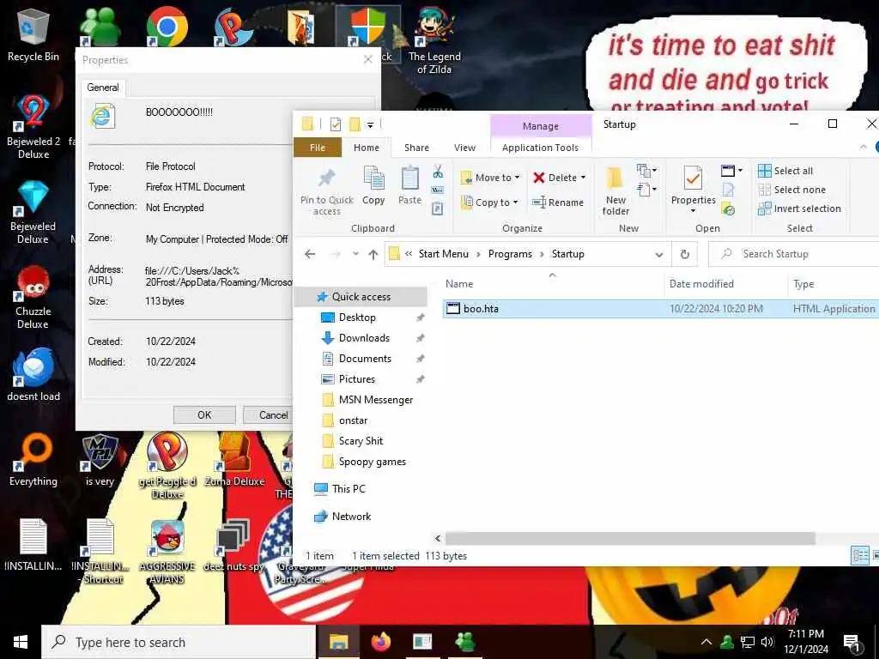Viewport: 879px width, 659px height.
Task: Click the Copy icon in the ribbon
Action: point(373,185)
